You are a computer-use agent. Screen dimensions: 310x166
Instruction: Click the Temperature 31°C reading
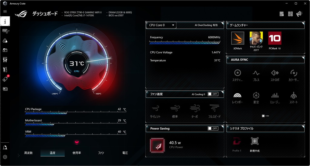217,60
